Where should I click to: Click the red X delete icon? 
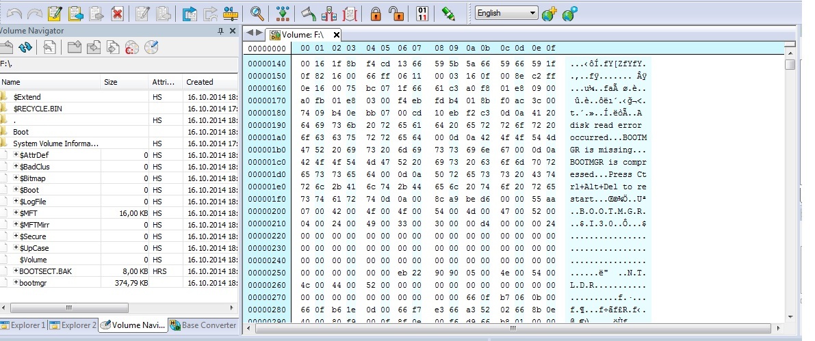pyautogui.click(x=118, y=14)
